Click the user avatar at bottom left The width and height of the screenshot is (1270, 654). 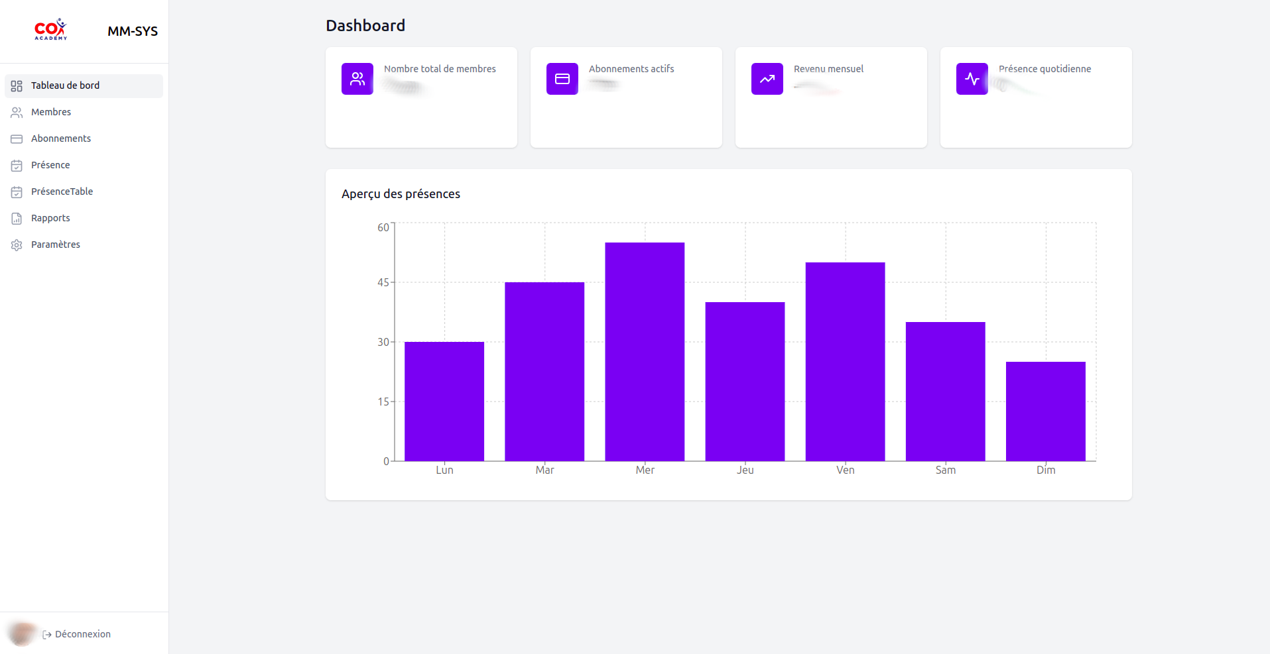[x=21, y=633]
